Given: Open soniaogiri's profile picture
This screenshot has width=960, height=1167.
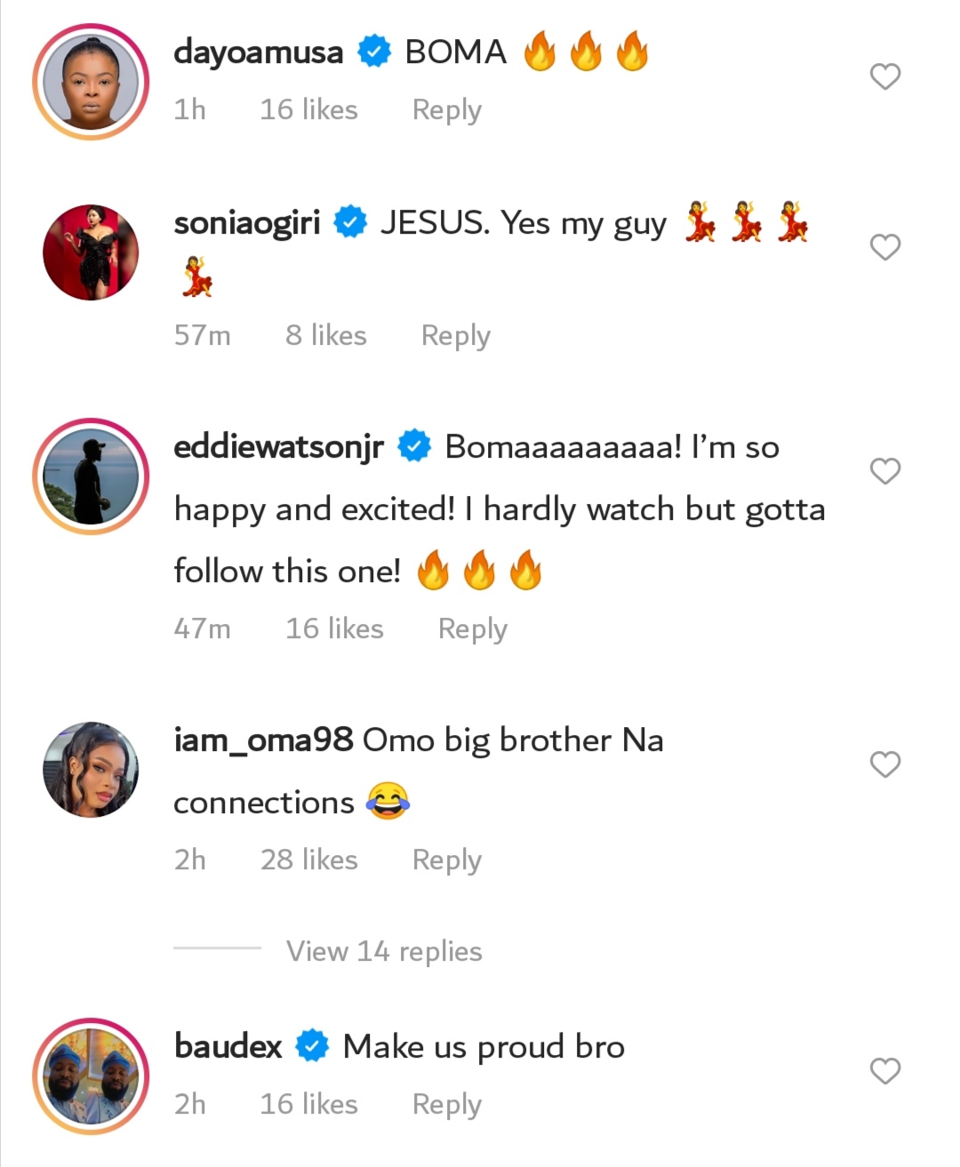Looking at the screenshot, I should pyautogui.click(x=91, y=252).
